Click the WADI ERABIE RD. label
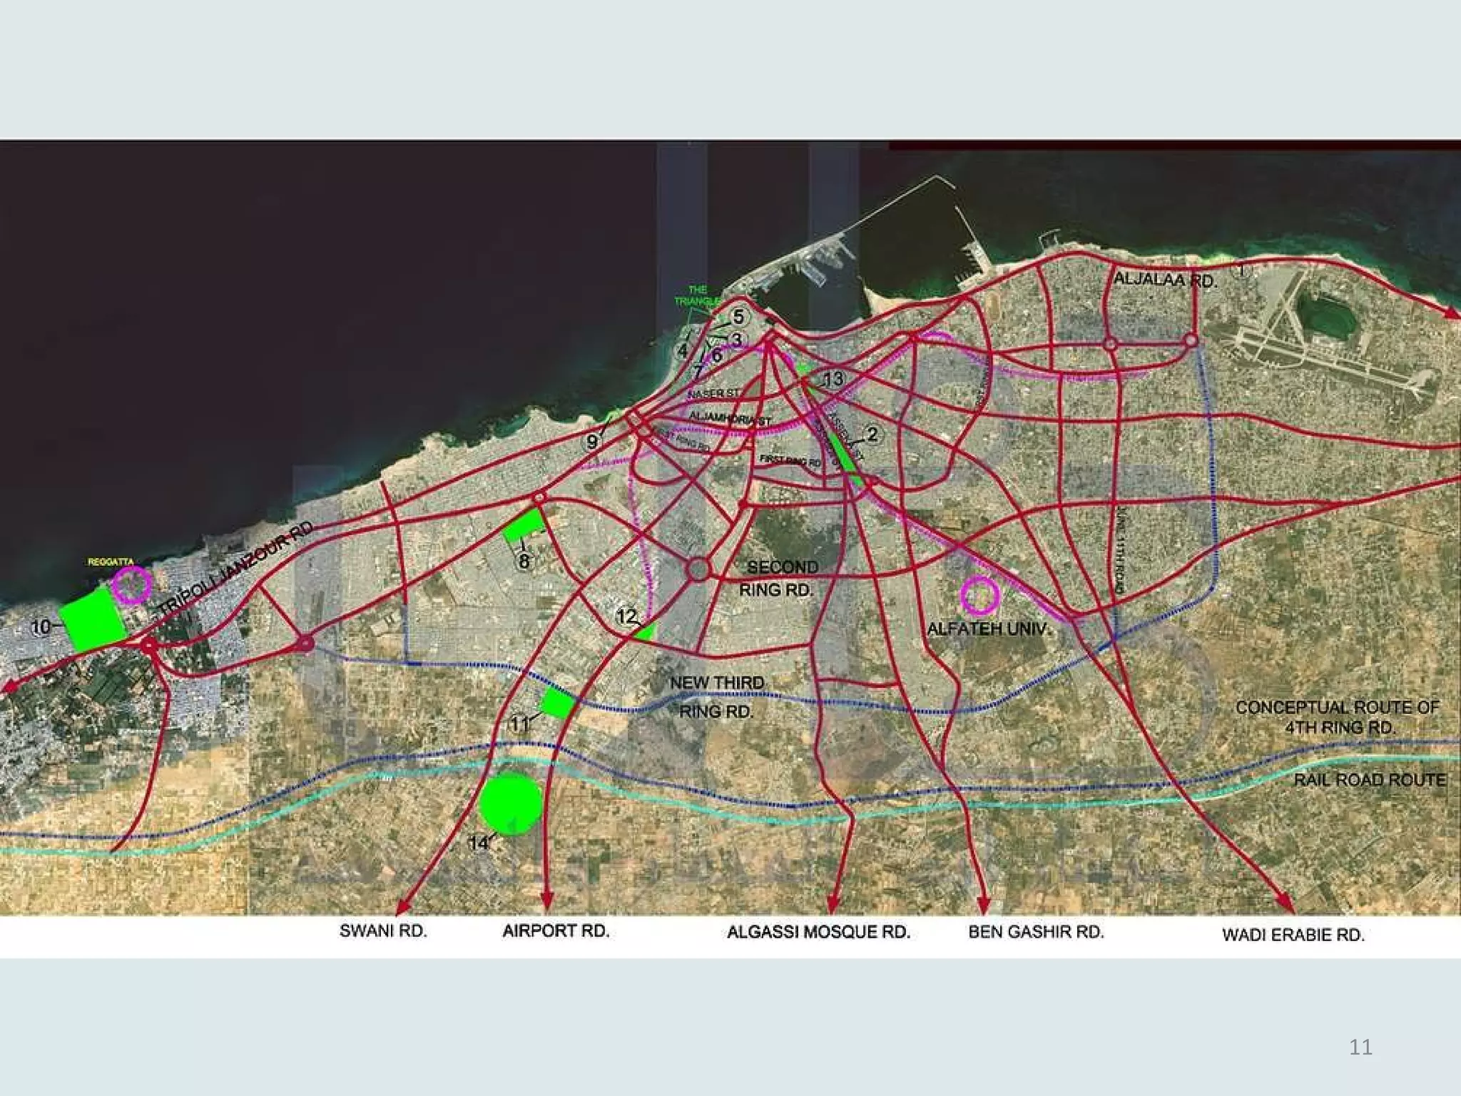The width and height of the screenshot is (1461, 1096). tap(1293, 935)
